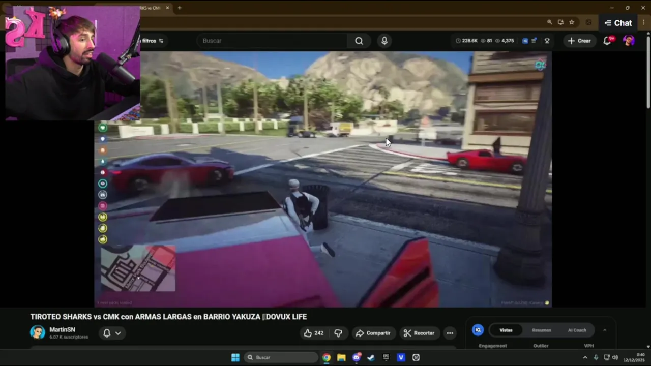This screenshot has width=651, height=366.
Task: Click the page vertical scrollbar
Action: [x=648, y=71]
